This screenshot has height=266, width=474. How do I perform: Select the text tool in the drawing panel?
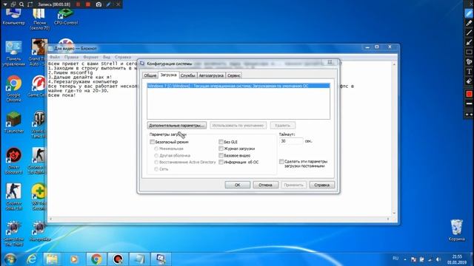point(469,71)
